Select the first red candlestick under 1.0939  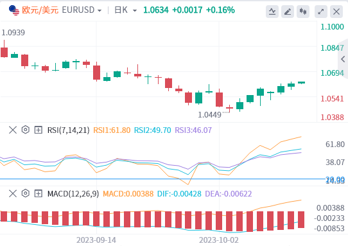click(4, 52)
